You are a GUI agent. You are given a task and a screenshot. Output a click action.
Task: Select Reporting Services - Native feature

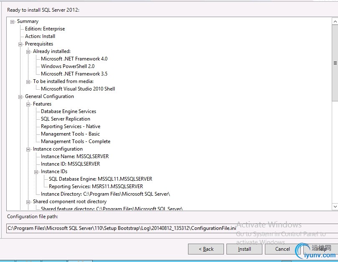(71, 126)
